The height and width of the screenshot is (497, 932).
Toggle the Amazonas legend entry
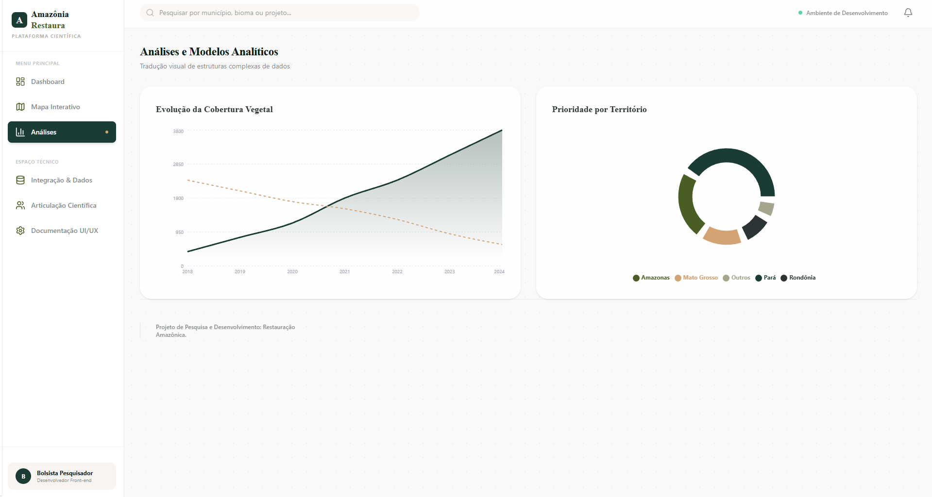[651, 278]
